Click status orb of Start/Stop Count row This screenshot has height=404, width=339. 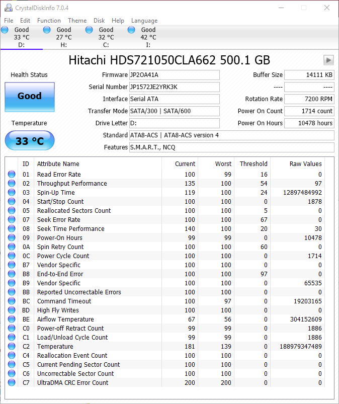12,201
